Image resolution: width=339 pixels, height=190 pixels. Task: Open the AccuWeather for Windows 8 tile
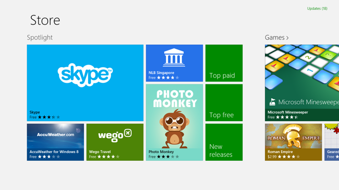coord(55,142)
